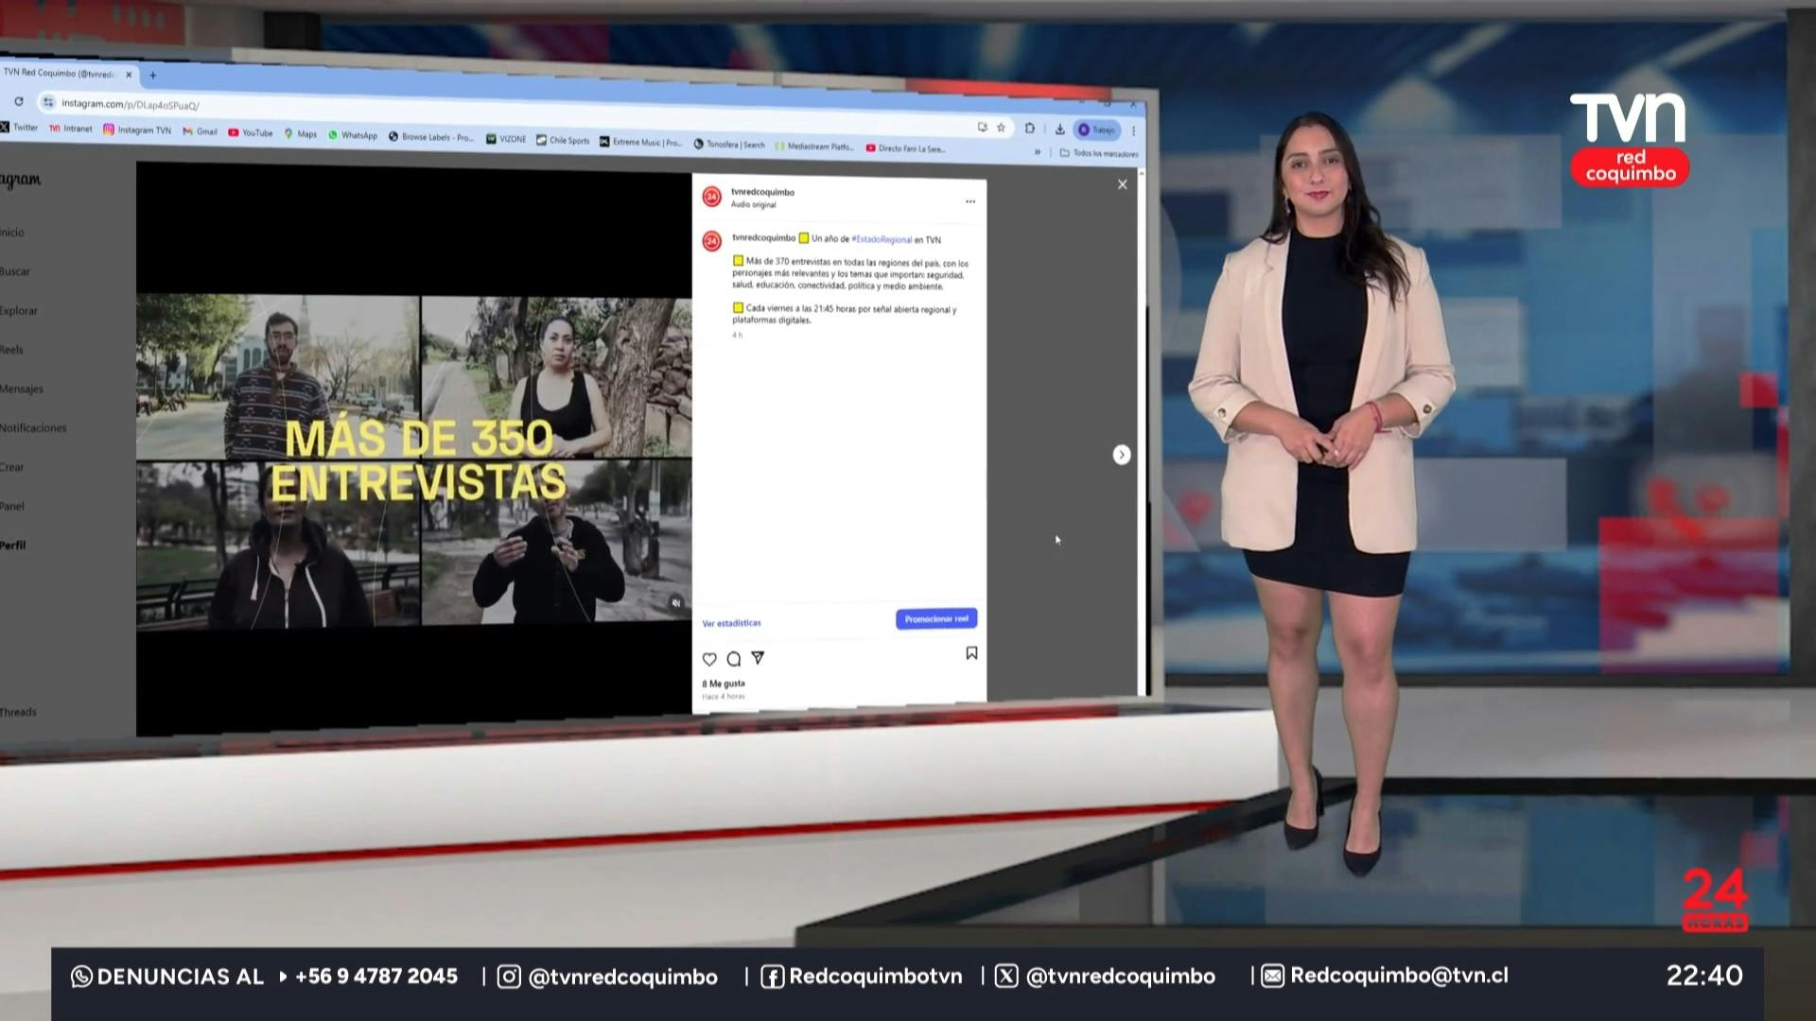
Task: Open the Maps bookmark
Action: pyautogui.click(x=301, y=134)
